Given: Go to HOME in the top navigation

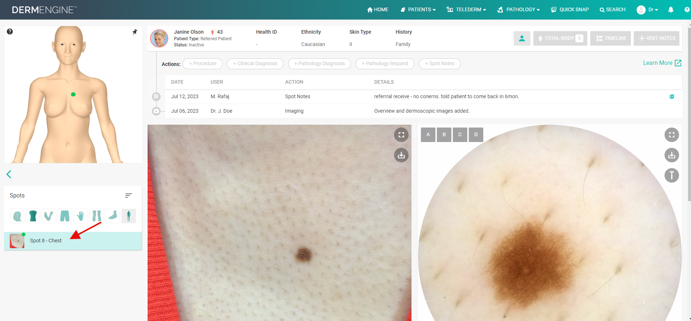Looking at the screenshot, I should 378,10.
